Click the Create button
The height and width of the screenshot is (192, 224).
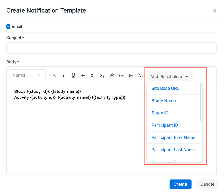pos(180,184)
